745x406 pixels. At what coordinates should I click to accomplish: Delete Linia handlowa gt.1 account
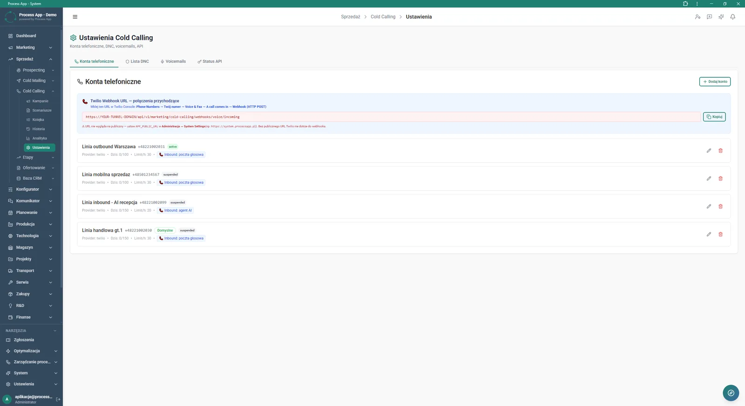click(x=720, y=234)
